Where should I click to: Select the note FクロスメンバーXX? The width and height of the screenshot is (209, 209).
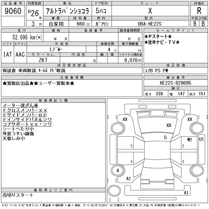tap(25, 110)
